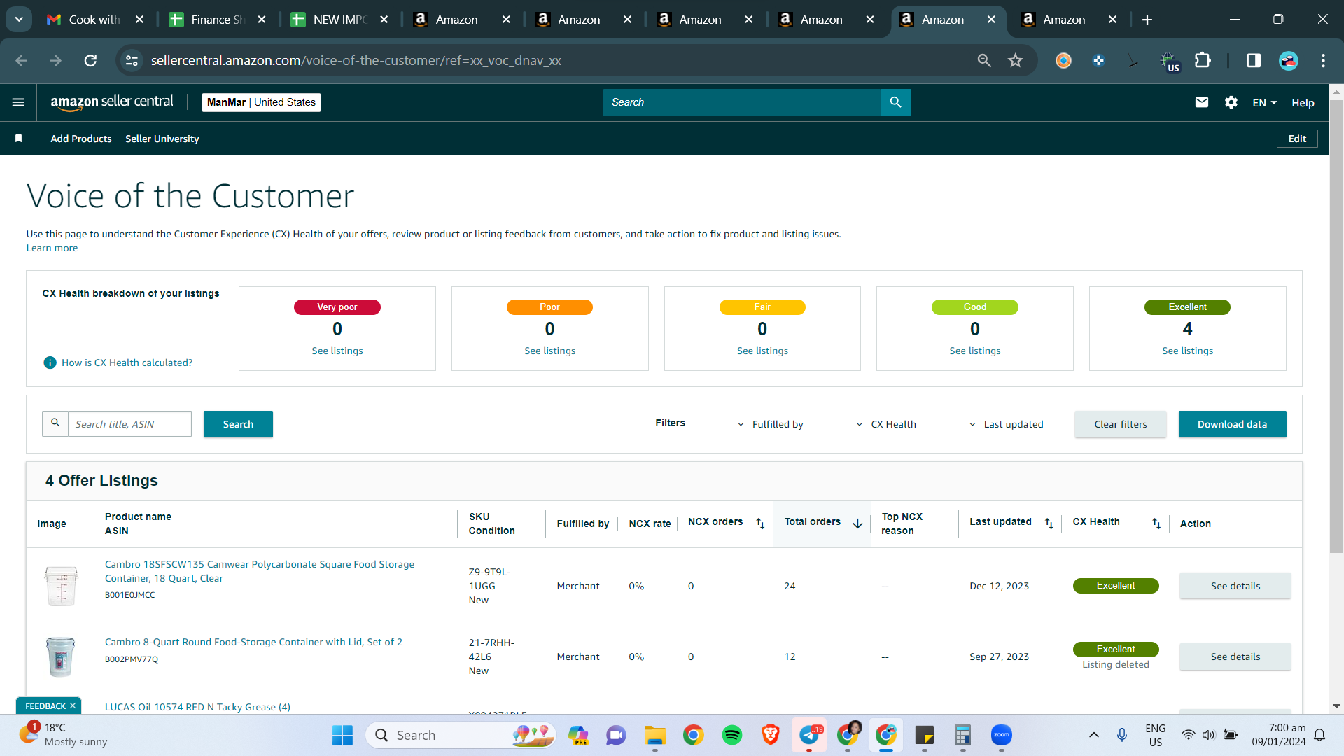Switch to the Cook with Gmail tab
The height and width of the screenshot is (756, 1344).
[x=94, y=20]
